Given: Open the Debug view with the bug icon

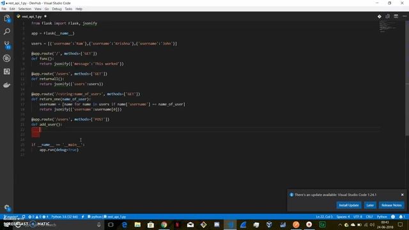Looking at the screenshot, I should 7,58.
